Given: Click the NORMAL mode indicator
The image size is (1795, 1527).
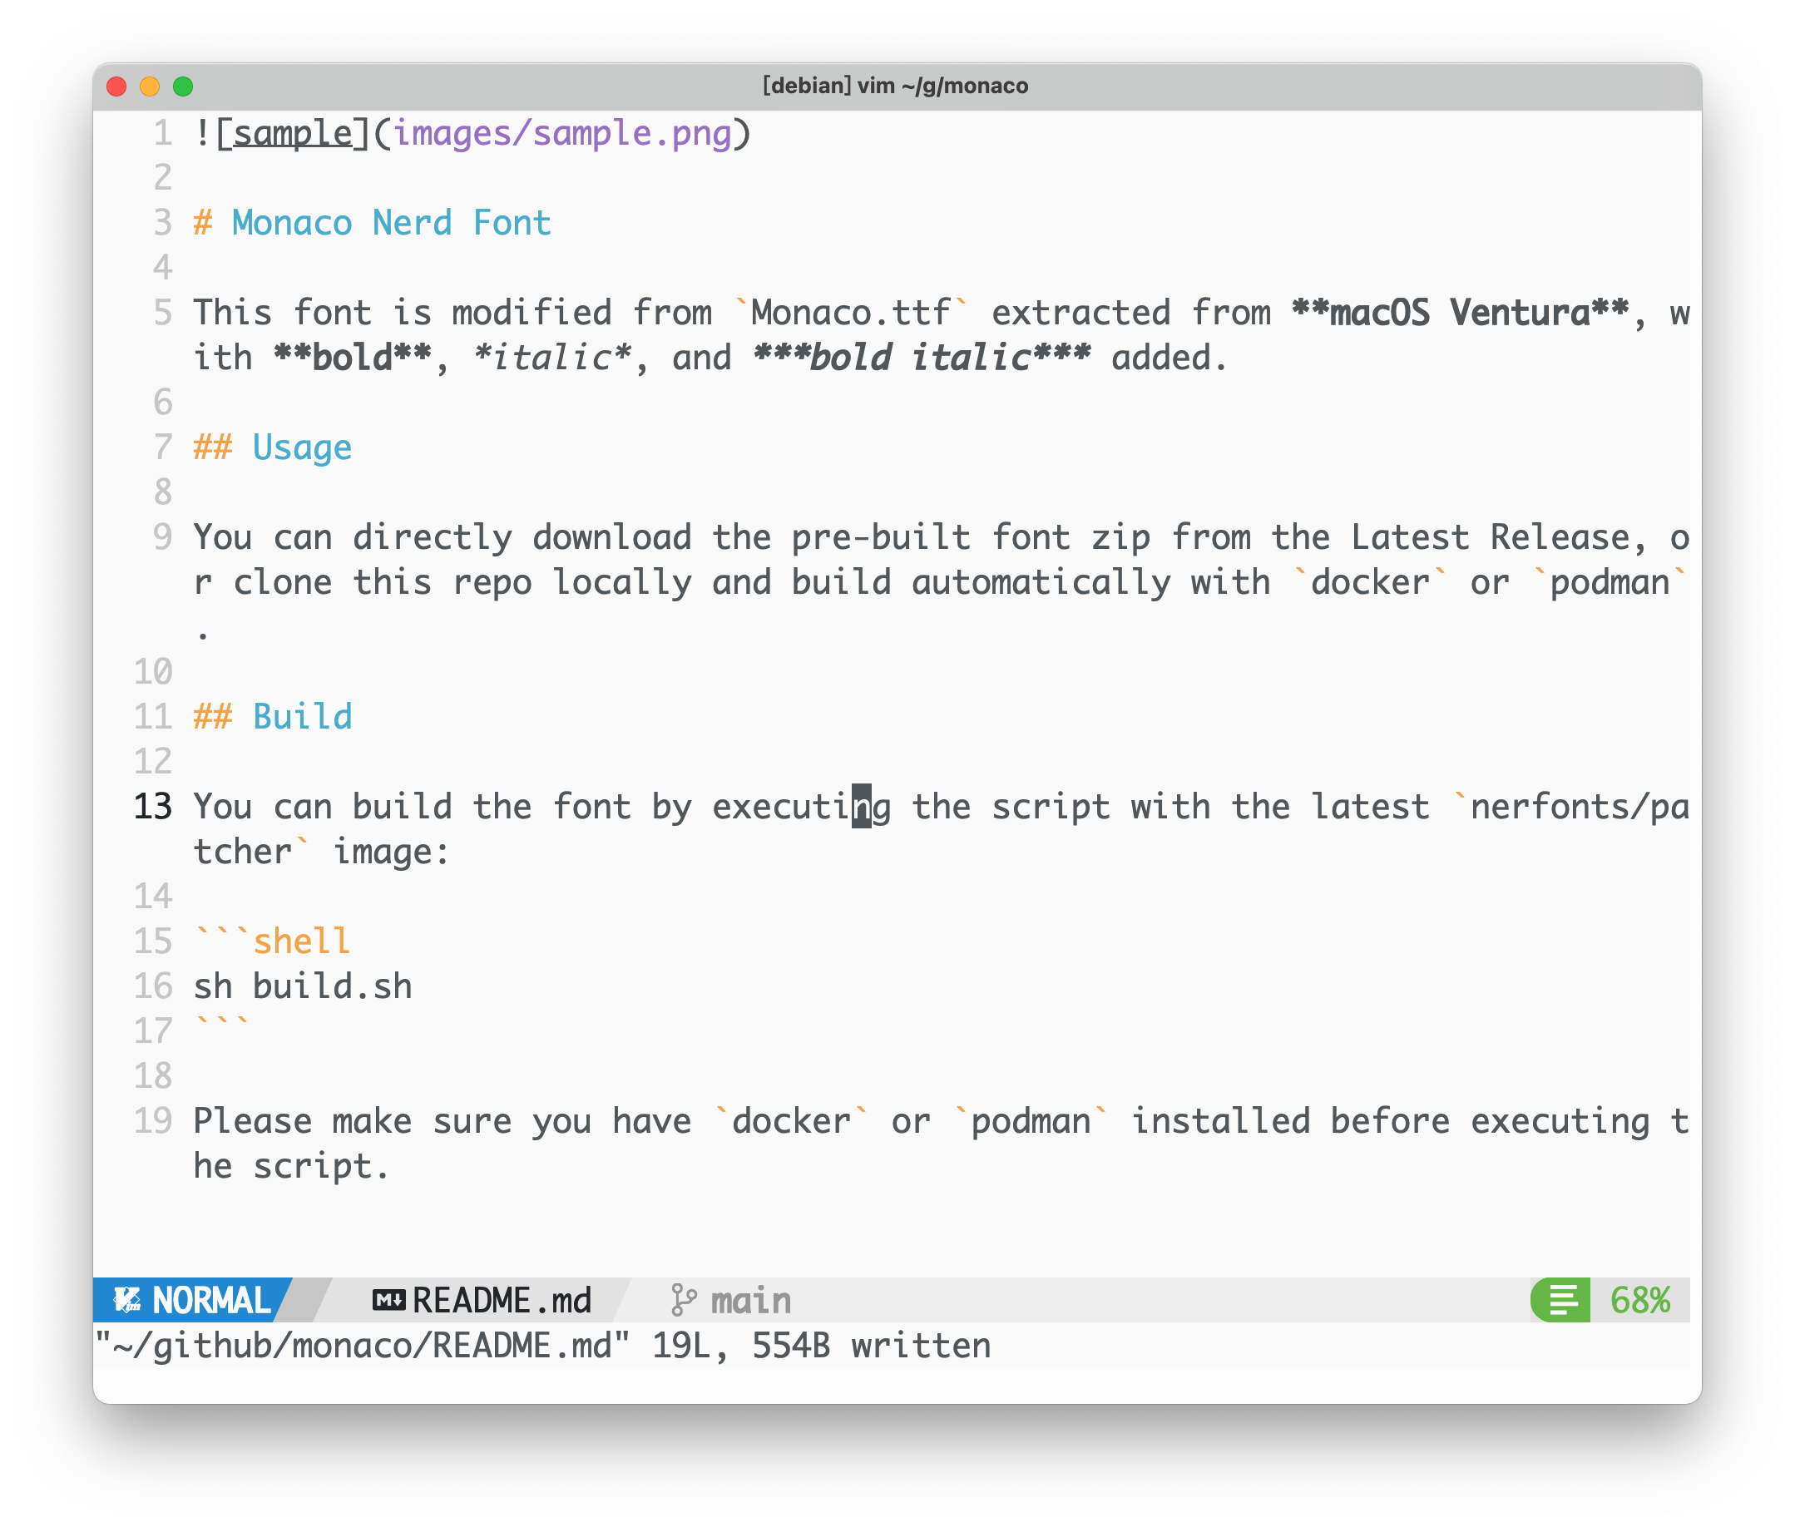Looking at the screenshot, I should point(211,1299).
